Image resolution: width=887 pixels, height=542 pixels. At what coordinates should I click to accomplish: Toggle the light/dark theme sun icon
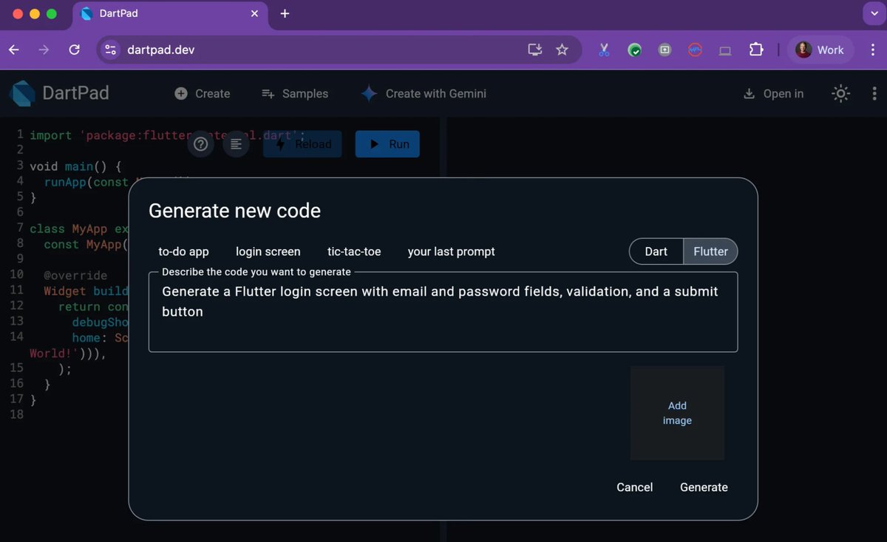coord(841,94)
